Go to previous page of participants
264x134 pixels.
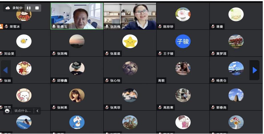[5, 70]
